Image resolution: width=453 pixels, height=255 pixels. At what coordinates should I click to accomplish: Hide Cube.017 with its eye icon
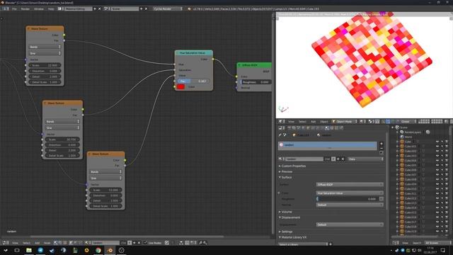(x=437, y=222)
